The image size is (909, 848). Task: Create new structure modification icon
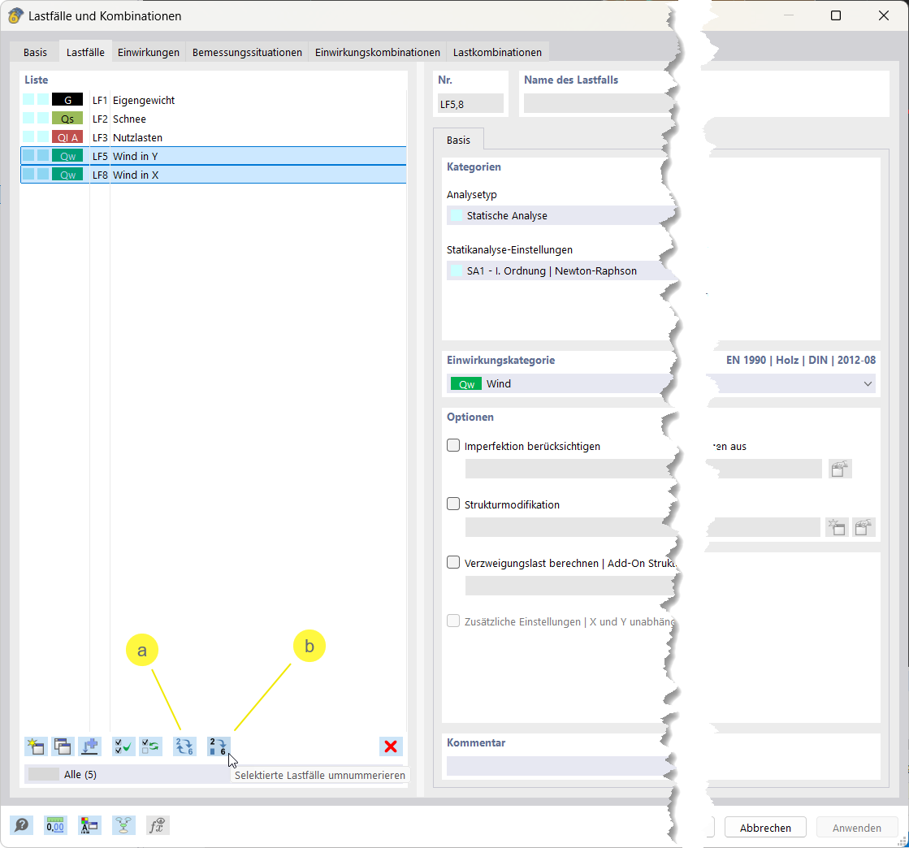[837, 527]
